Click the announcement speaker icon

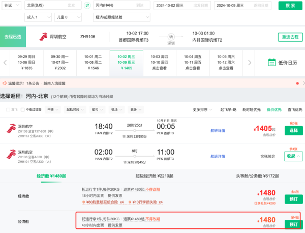(x=4, y=83)
